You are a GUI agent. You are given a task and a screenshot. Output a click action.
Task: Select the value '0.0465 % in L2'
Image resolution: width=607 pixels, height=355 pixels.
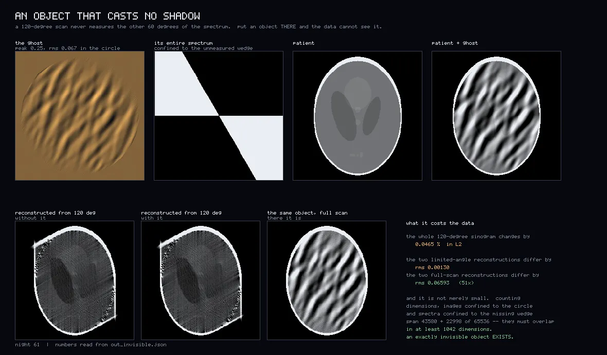pos(439,244)
